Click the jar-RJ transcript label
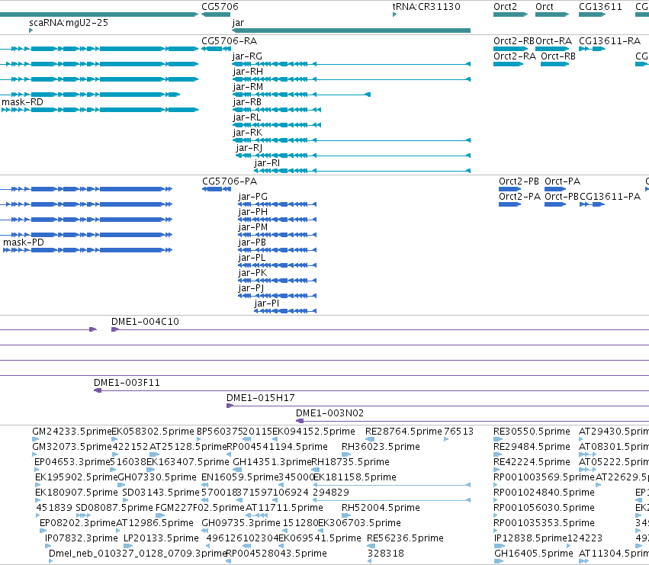The image size is (649, 565). (x=249, y=148)
